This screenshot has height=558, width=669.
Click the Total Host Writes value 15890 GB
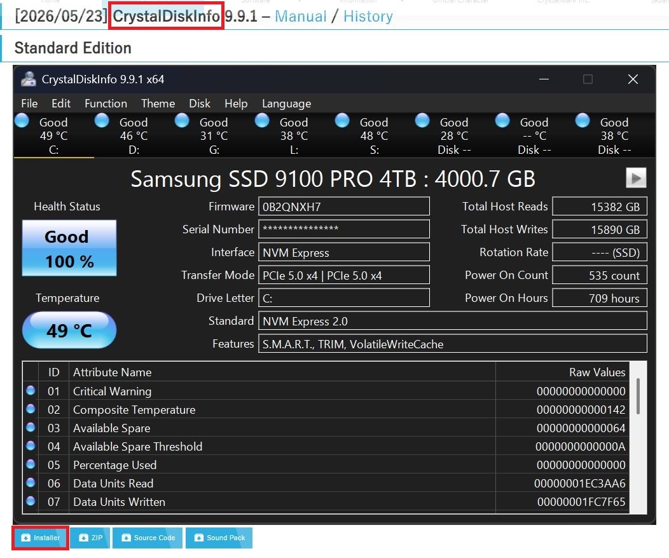(600, 229)
